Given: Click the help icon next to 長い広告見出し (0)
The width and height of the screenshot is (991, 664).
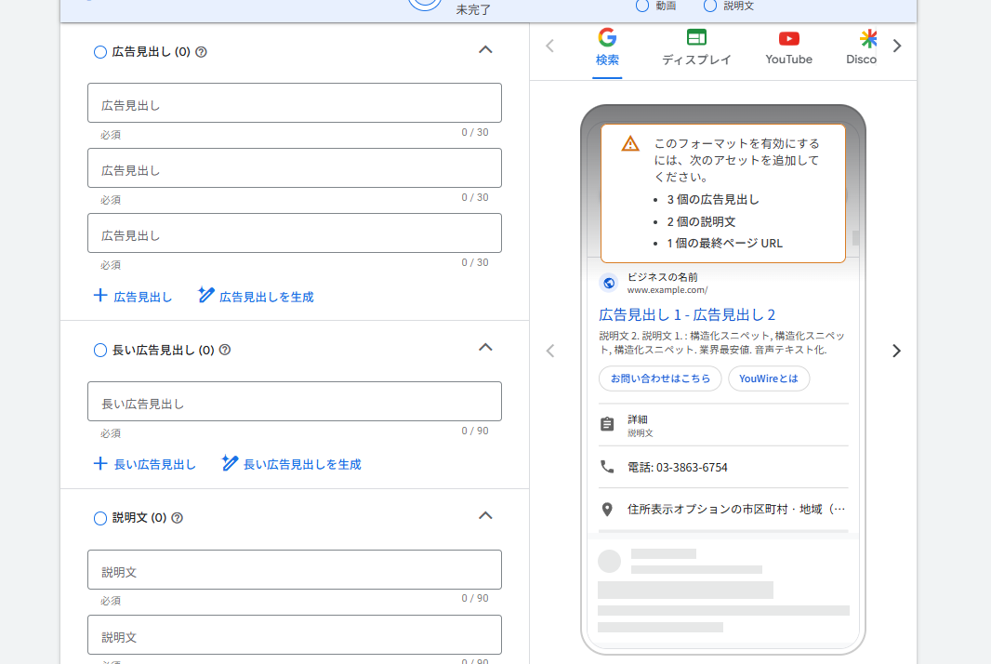Looking at the screenshot, I should click(225, 350).
